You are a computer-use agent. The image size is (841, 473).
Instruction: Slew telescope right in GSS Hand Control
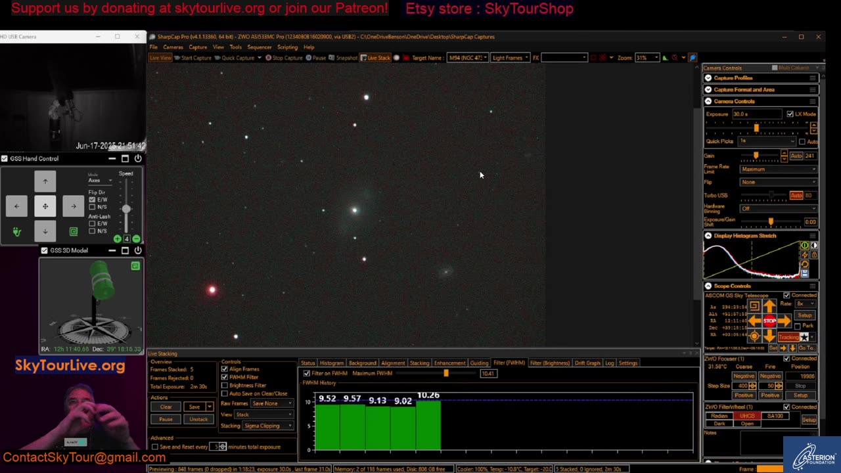pos(74,206)
